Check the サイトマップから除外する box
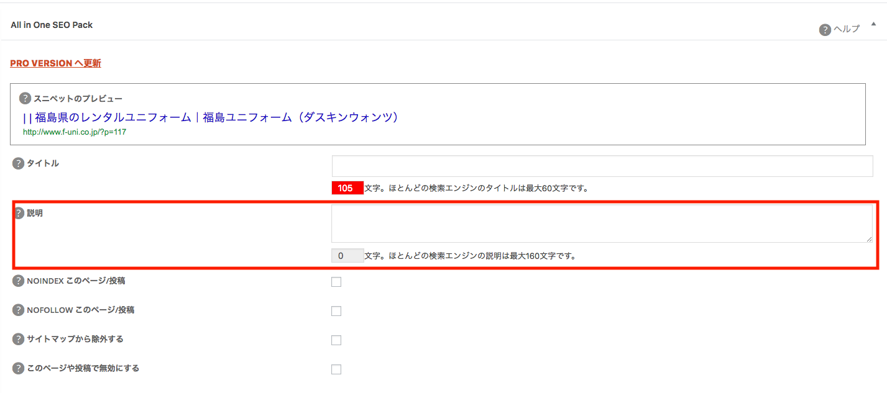The image size is (887, 393). pos(336,340)
